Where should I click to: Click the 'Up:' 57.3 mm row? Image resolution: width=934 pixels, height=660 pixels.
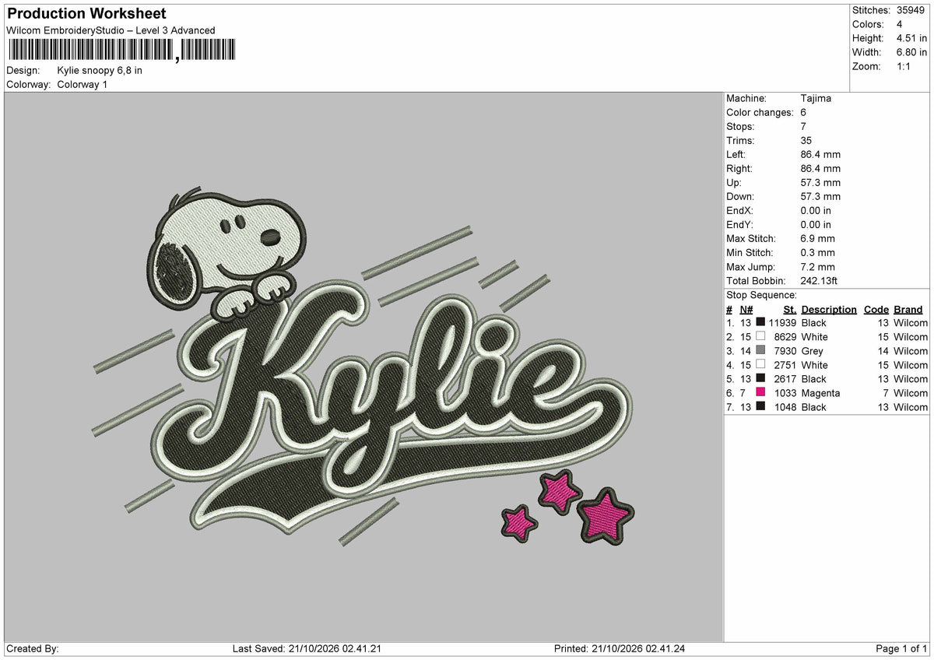(x=783, y=182)
